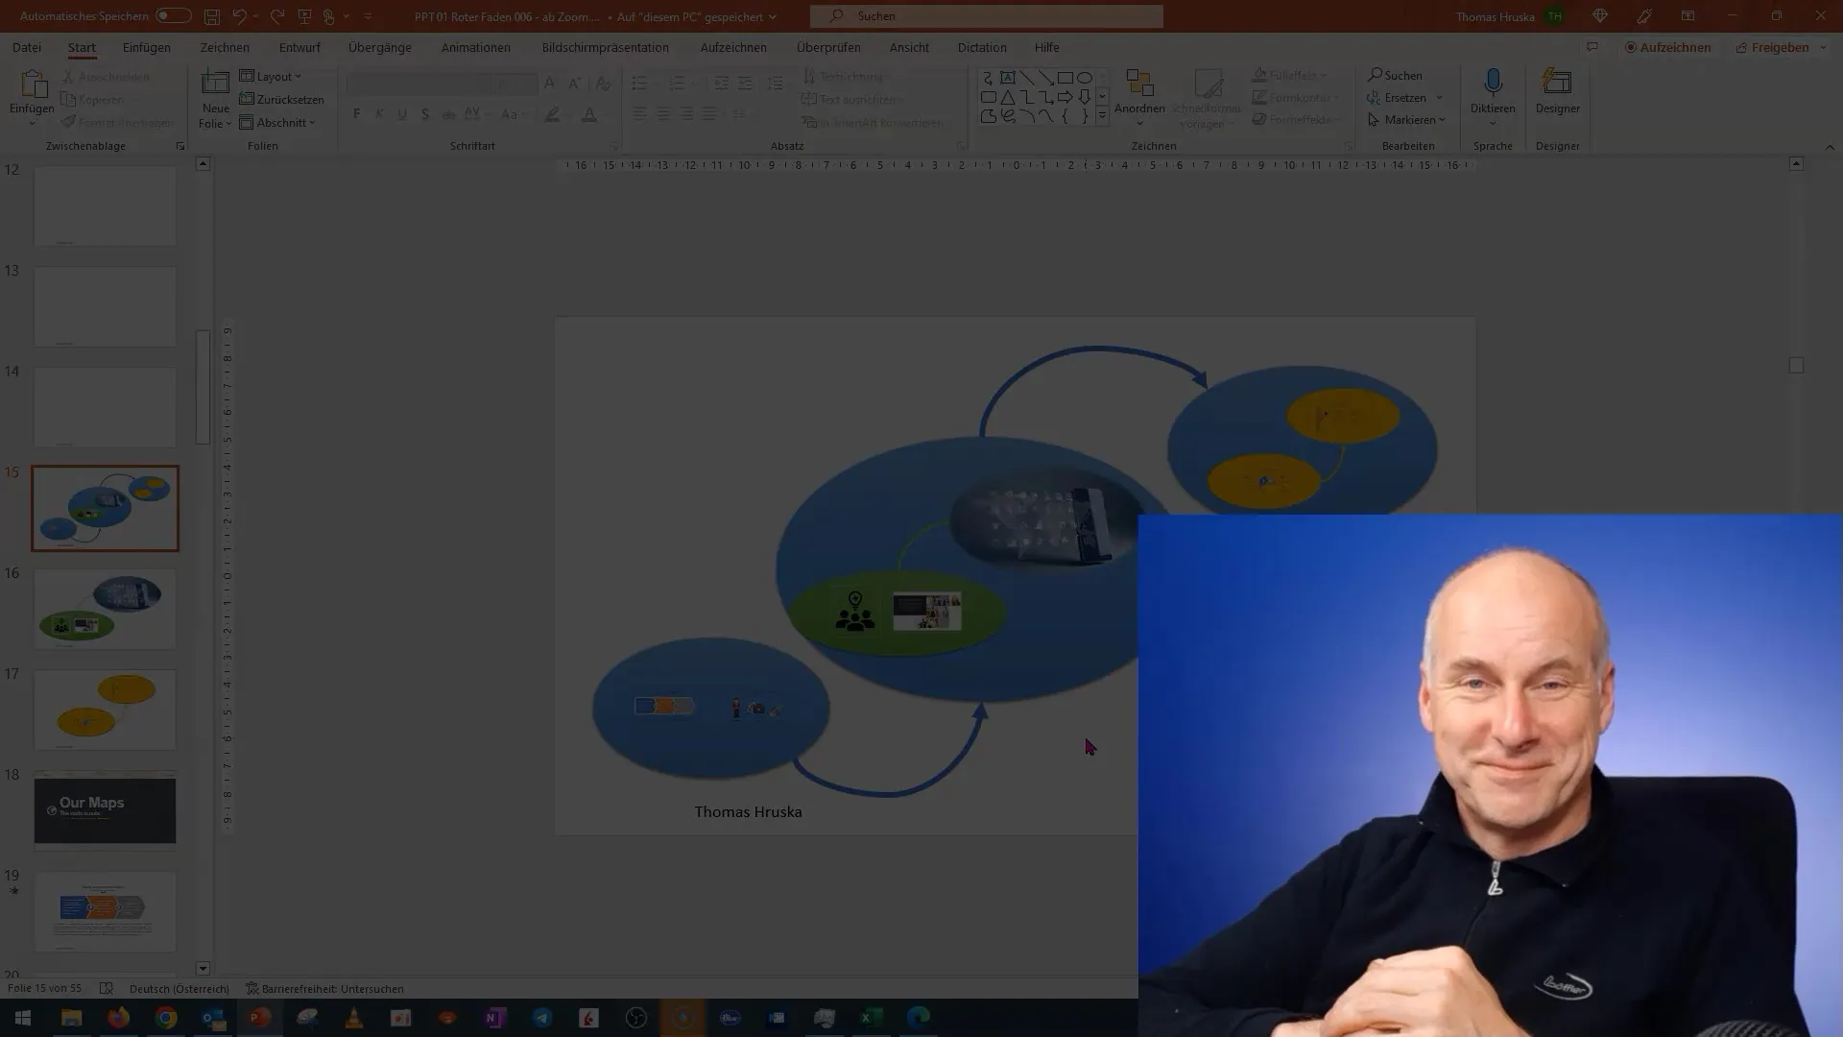The image size is (1843, 1037).
Task: Open the saved location dropdown in the title
Action: [x=773, y=16]
